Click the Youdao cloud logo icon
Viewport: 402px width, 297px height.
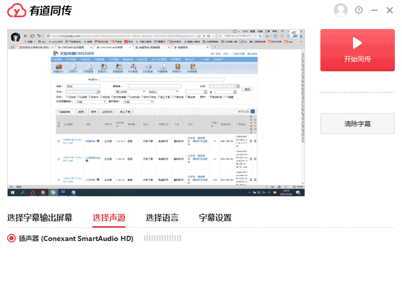click(x=18, y=10)
